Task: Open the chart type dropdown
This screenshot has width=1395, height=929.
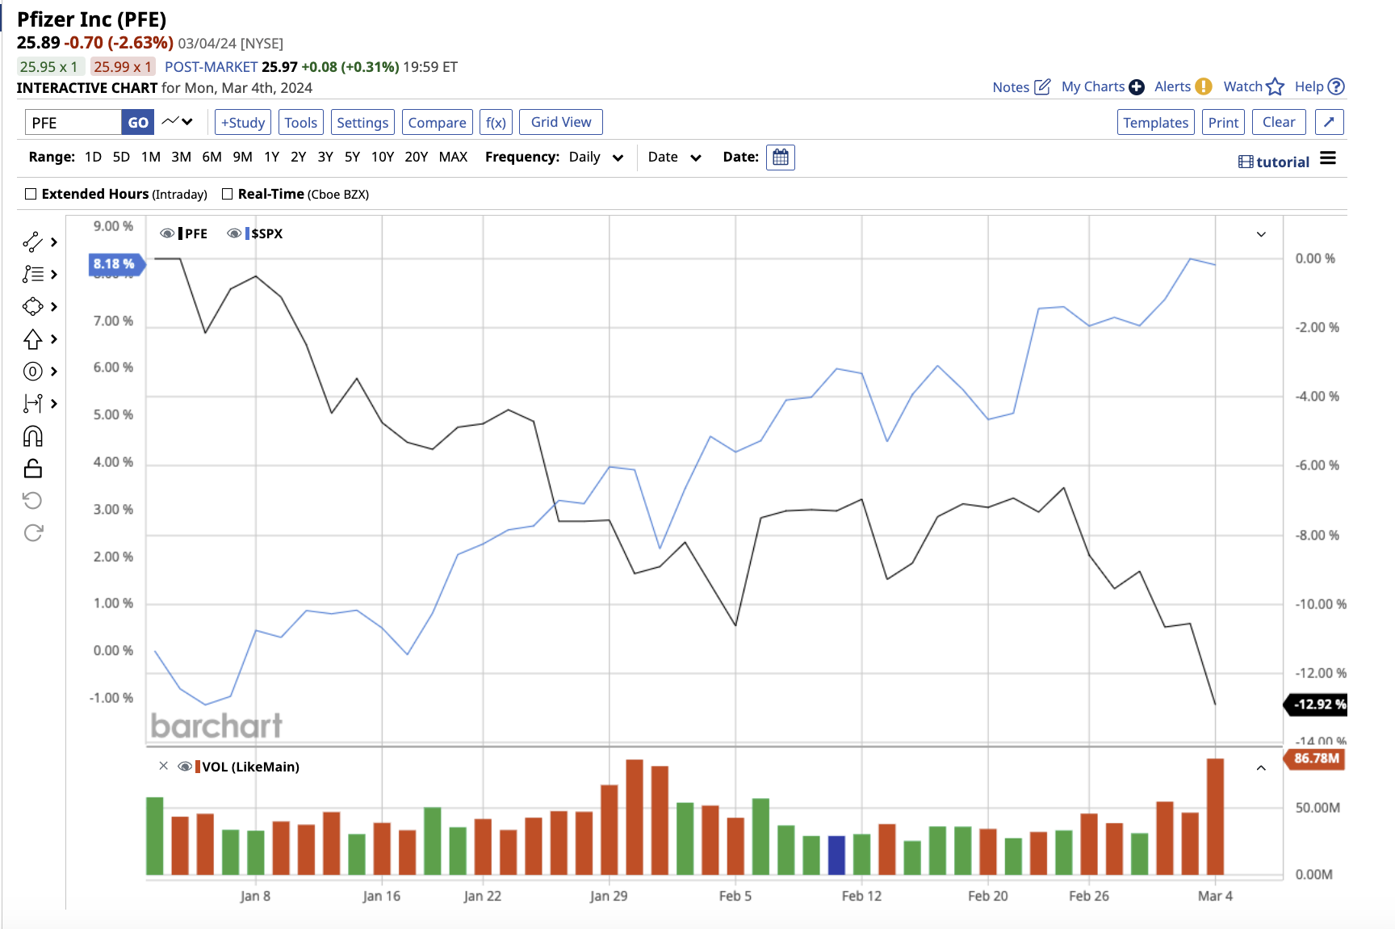Action: coord(178,122)
